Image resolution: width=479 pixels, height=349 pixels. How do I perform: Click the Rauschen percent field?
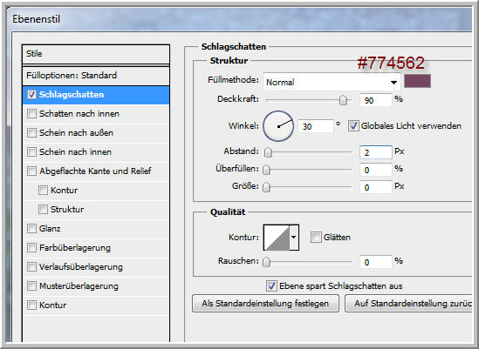point(375,262)
